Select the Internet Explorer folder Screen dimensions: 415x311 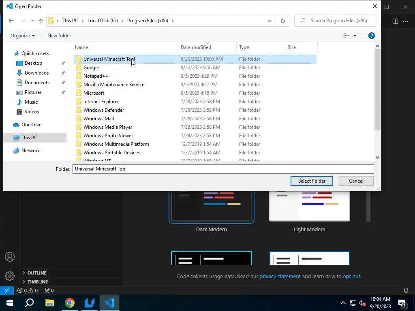click(195, 101)
